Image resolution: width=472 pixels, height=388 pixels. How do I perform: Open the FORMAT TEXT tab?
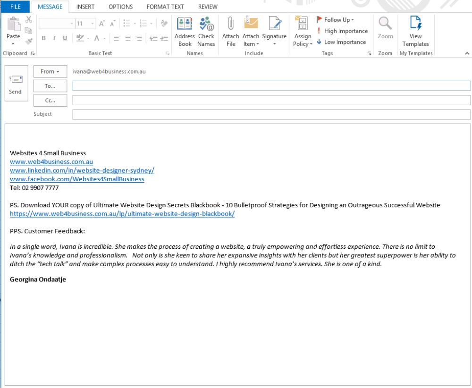click(x=165, y=7)
